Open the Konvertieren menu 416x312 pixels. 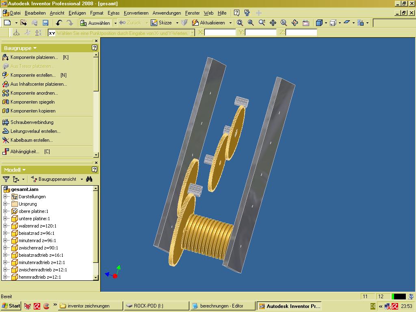tap(136, 13)
